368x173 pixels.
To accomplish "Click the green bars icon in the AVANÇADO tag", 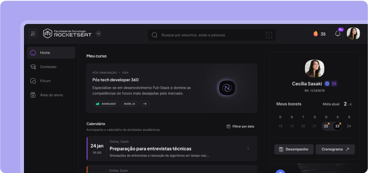I will [97, 104].
